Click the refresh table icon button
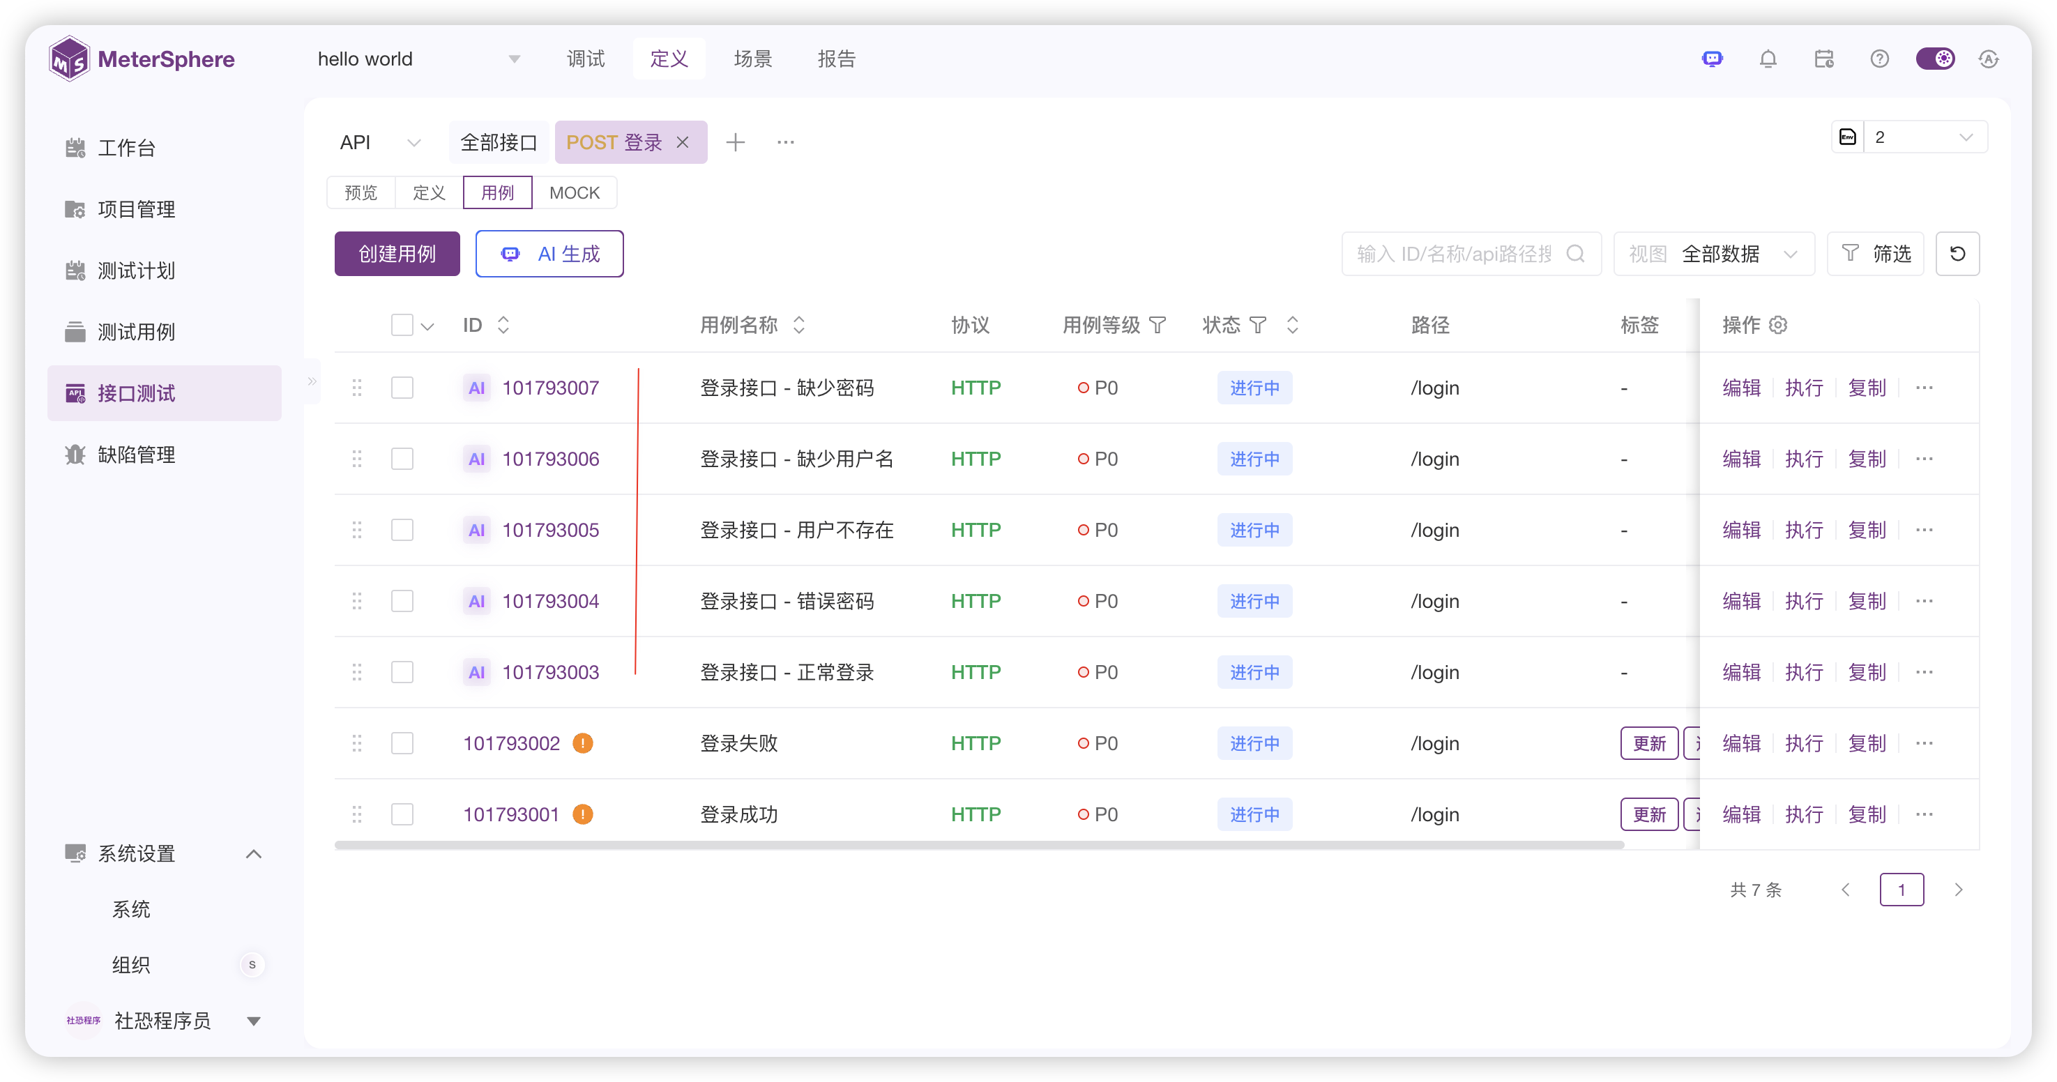Screen dimensions: 2057x1082 1957,254
